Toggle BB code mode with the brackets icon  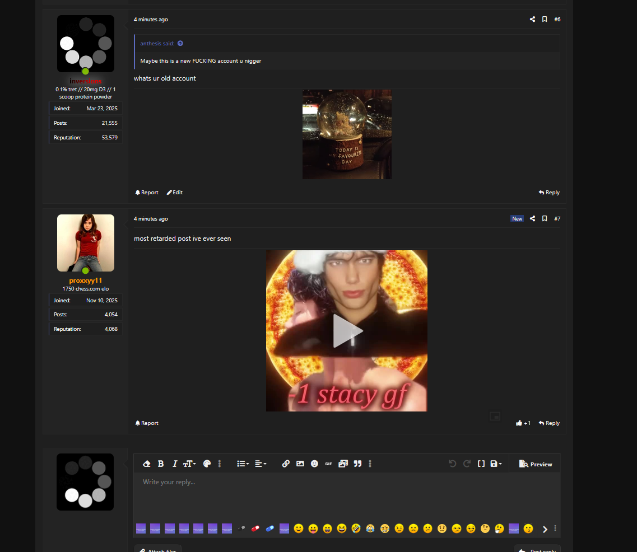click(x=481, y=464)
